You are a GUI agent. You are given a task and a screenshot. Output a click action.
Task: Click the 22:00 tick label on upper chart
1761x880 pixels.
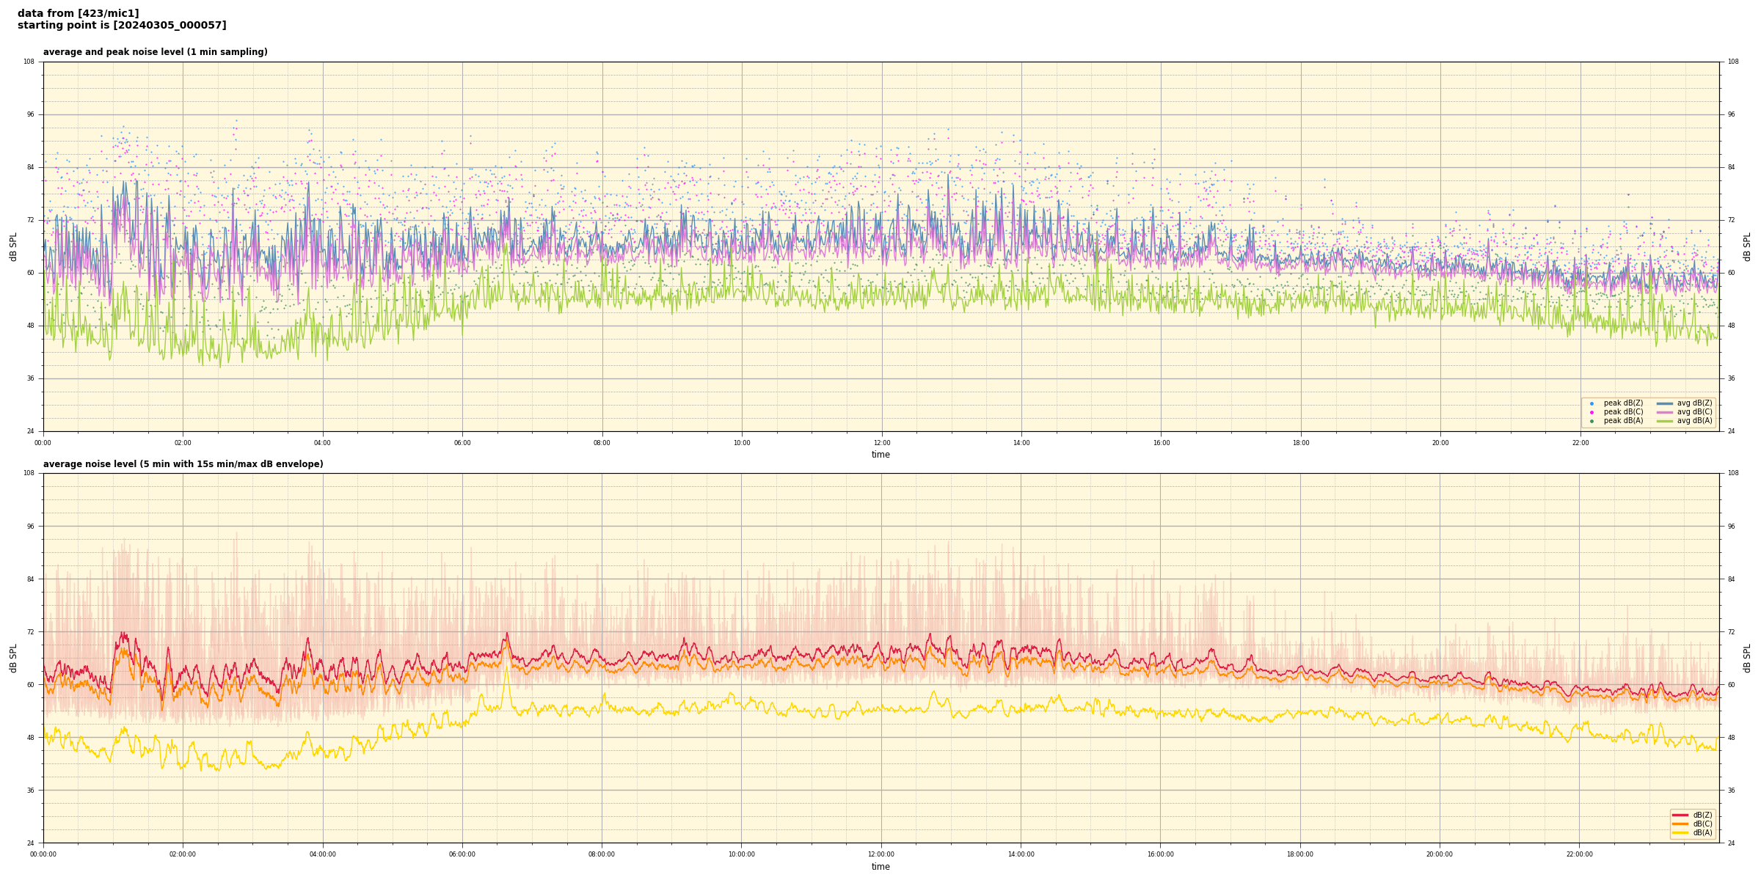click(1580, 443)
